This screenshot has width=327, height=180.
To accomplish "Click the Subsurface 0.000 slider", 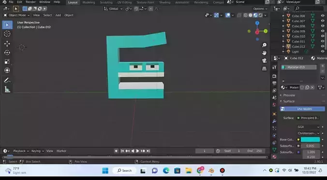I will point(310,146).
